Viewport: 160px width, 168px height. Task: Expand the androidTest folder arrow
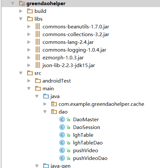click(x=29, y=81)
